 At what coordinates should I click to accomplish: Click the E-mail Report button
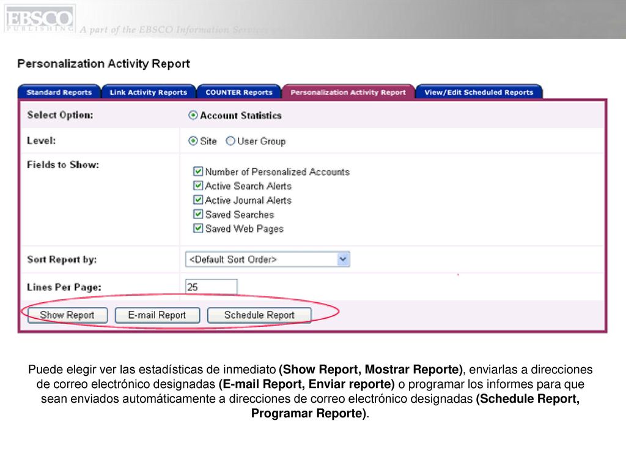pyautogui.click(x=157, y=315)
